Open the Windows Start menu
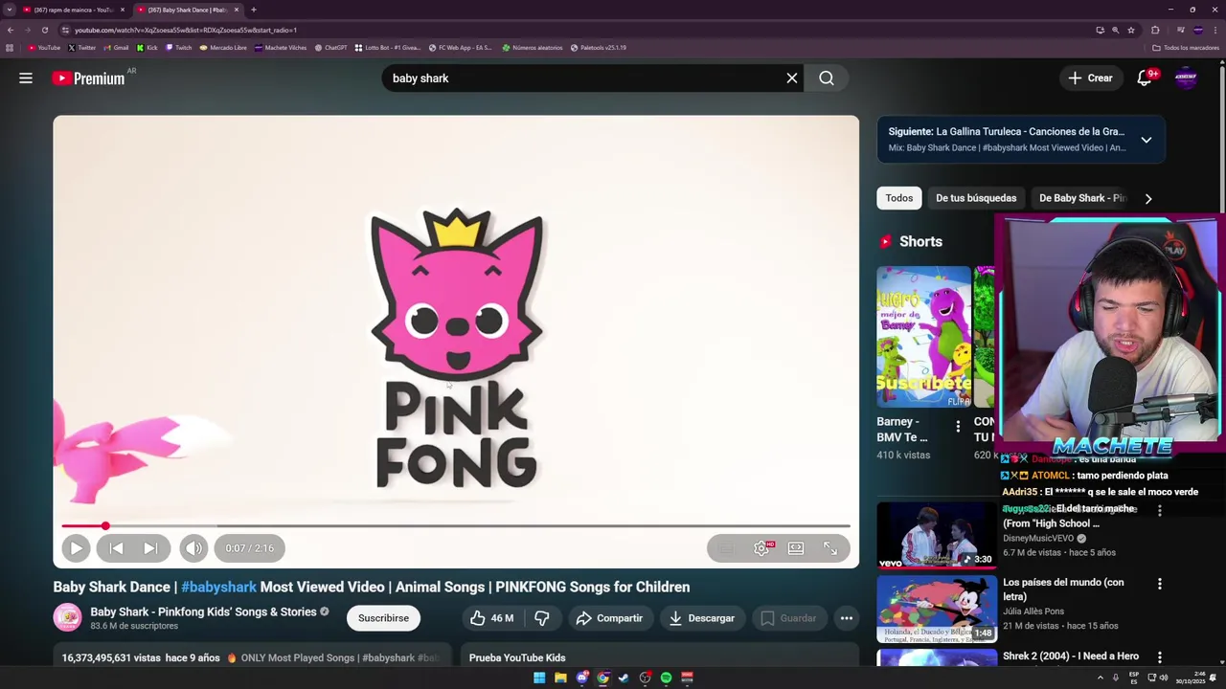The width and height of the screenshot is (1226, 689). (539, 678)
